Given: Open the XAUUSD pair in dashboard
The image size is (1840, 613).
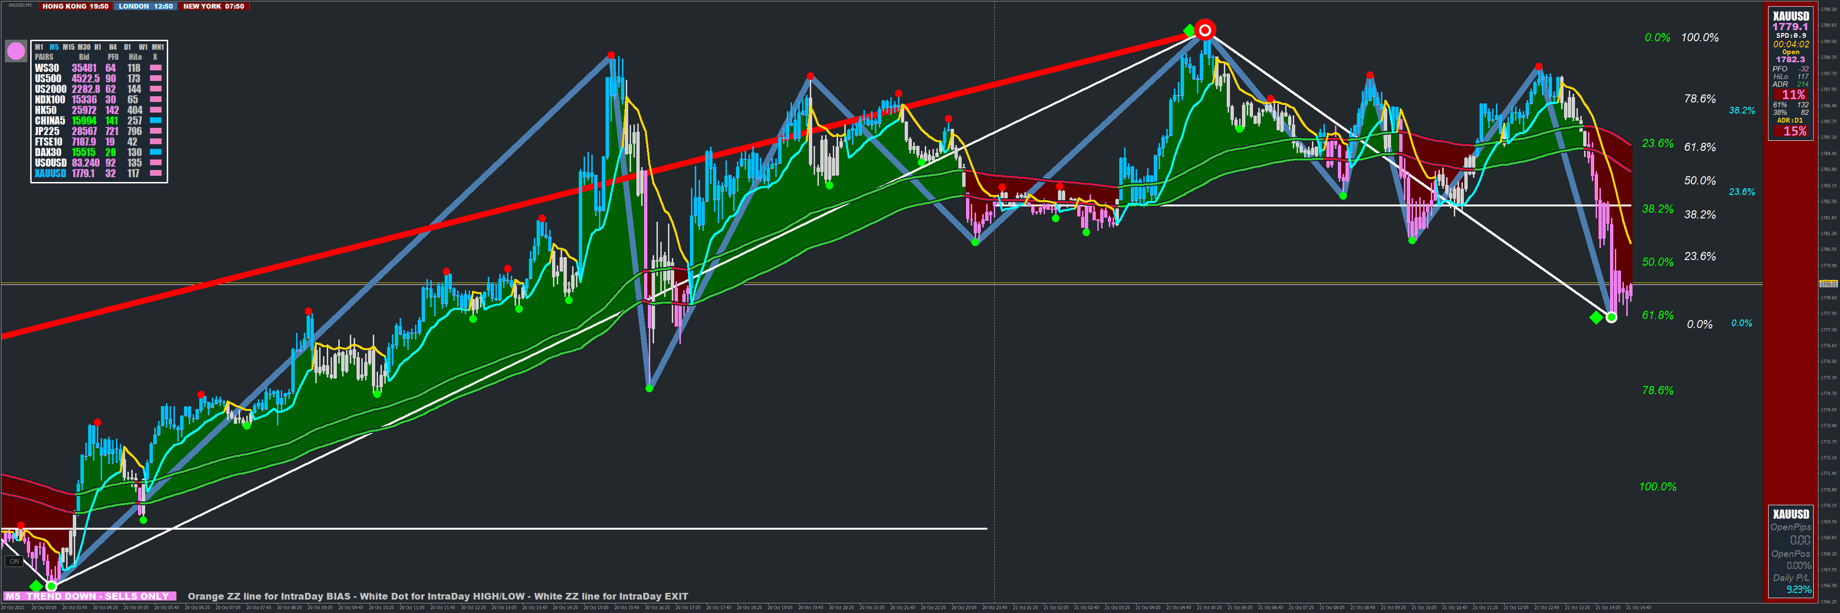Looking at the screenshot, I should [50, 173].
